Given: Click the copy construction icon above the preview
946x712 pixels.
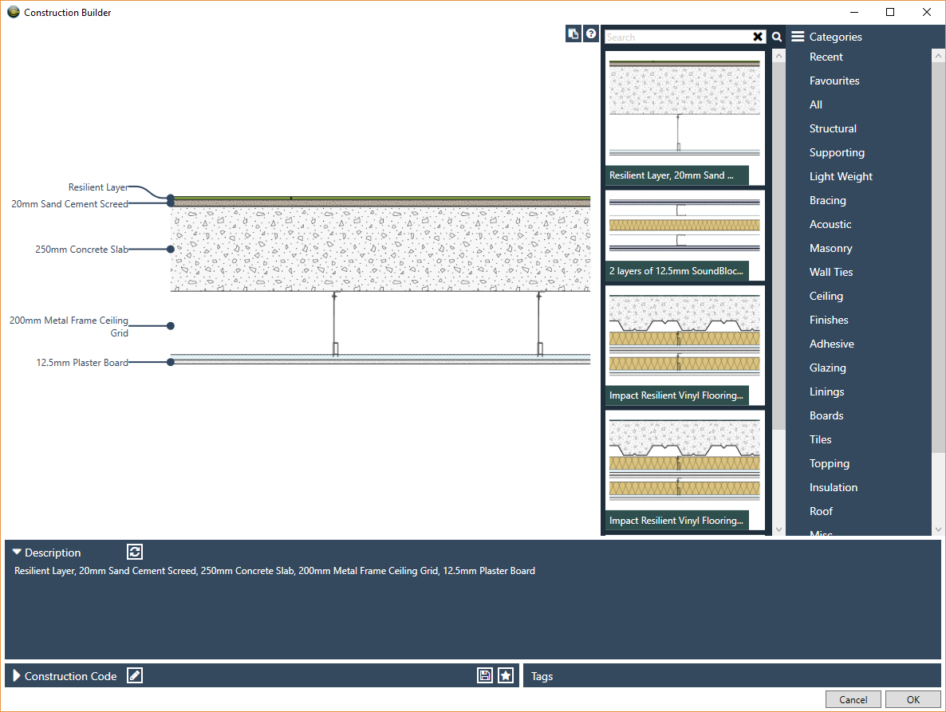Looking at the screenshot, I should [574, 33].
